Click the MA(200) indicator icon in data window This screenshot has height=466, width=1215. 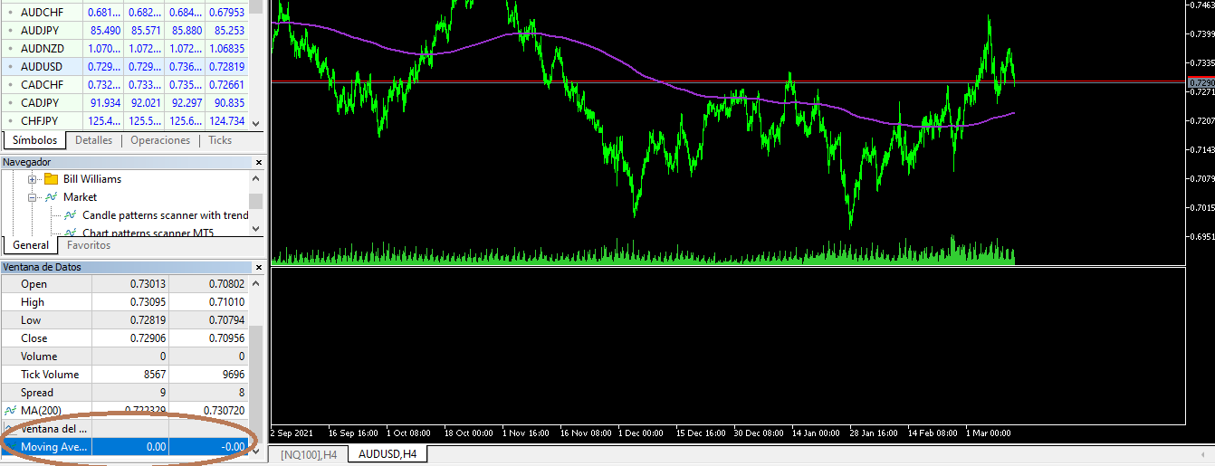pyautogui.click(x=11, y=411)
